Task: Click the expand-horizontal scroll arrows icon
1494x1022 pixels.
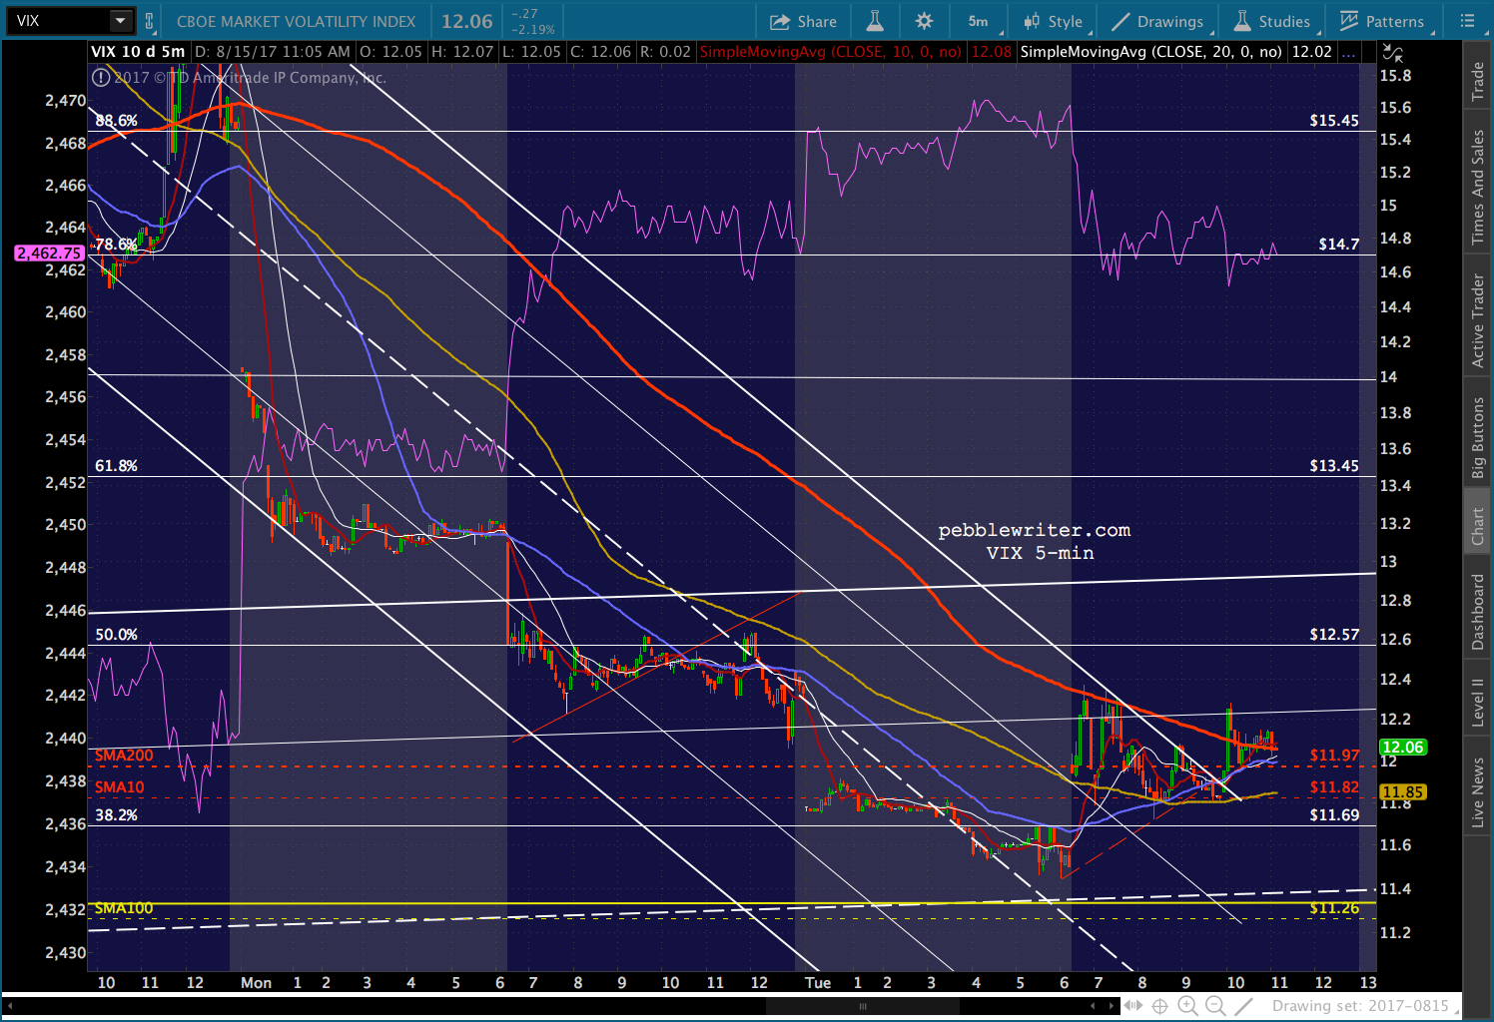Action: (x=1132, y=1006)
